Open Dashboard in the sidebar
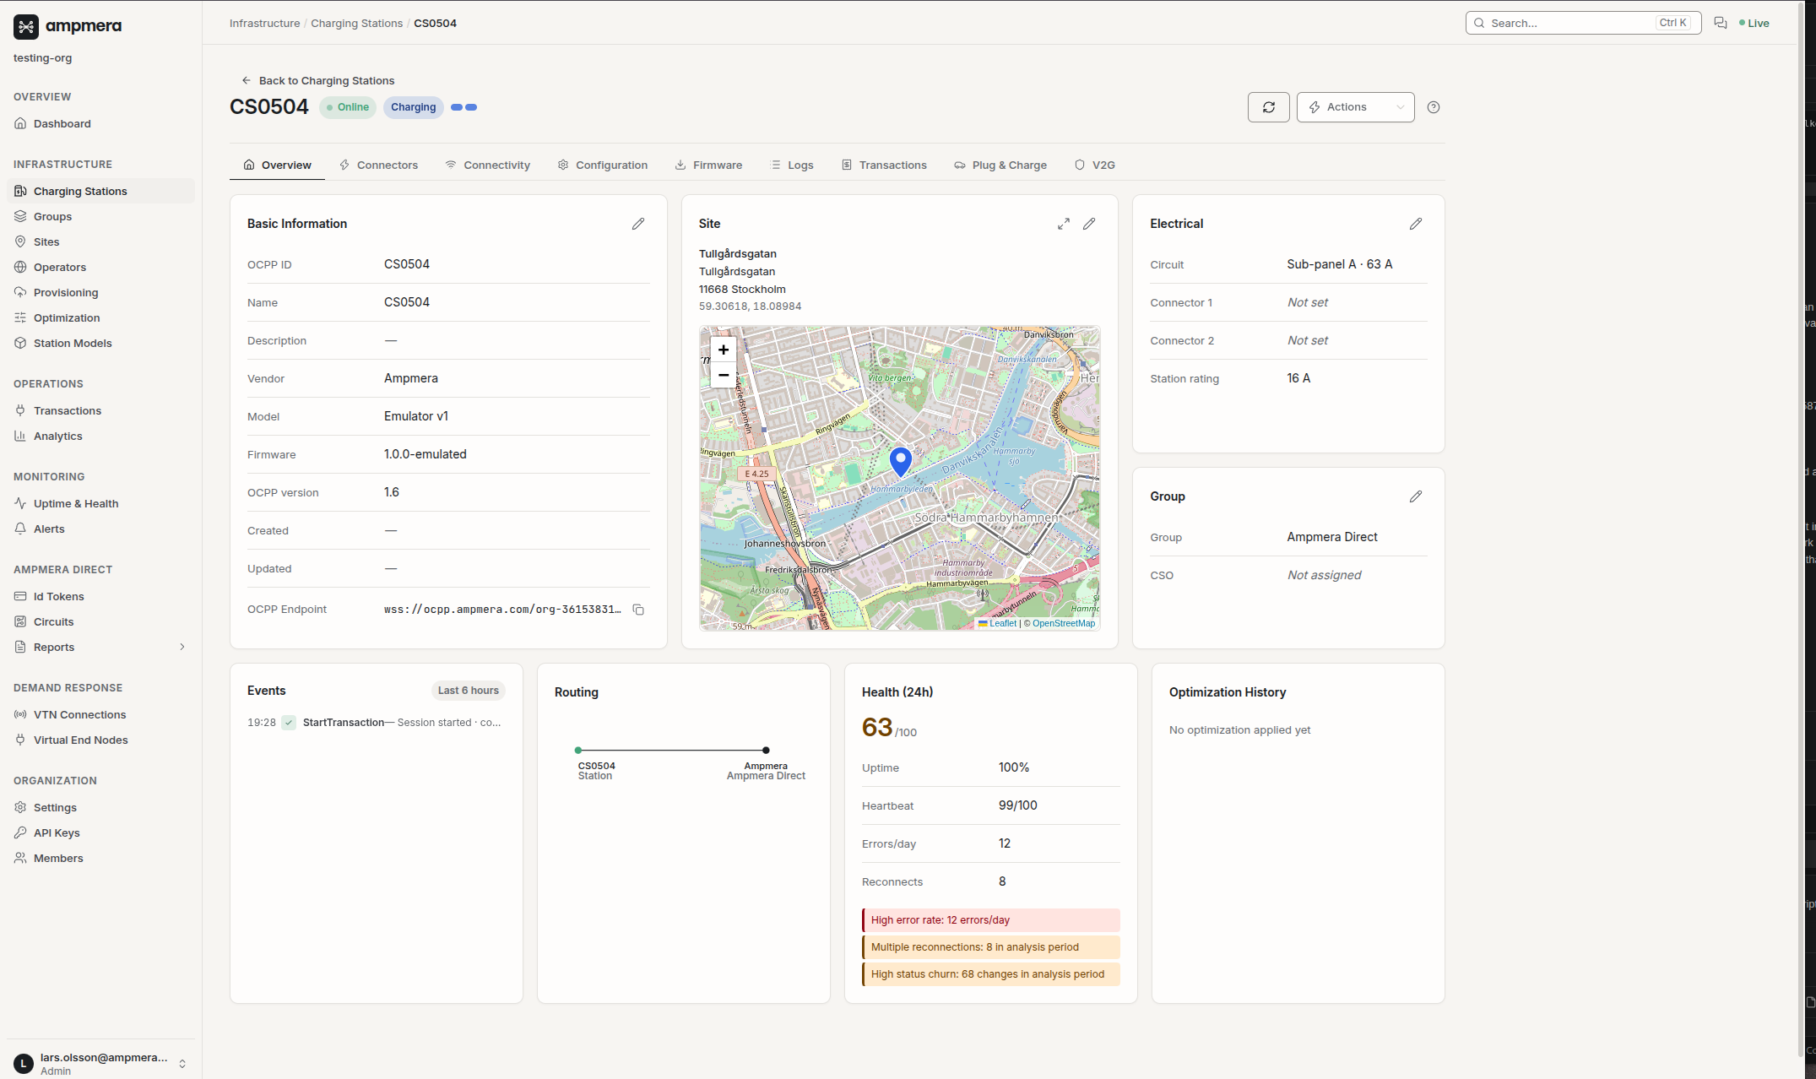This screenshot has height=1079, width=1816. pyautogui.click(x=100, y=123)
